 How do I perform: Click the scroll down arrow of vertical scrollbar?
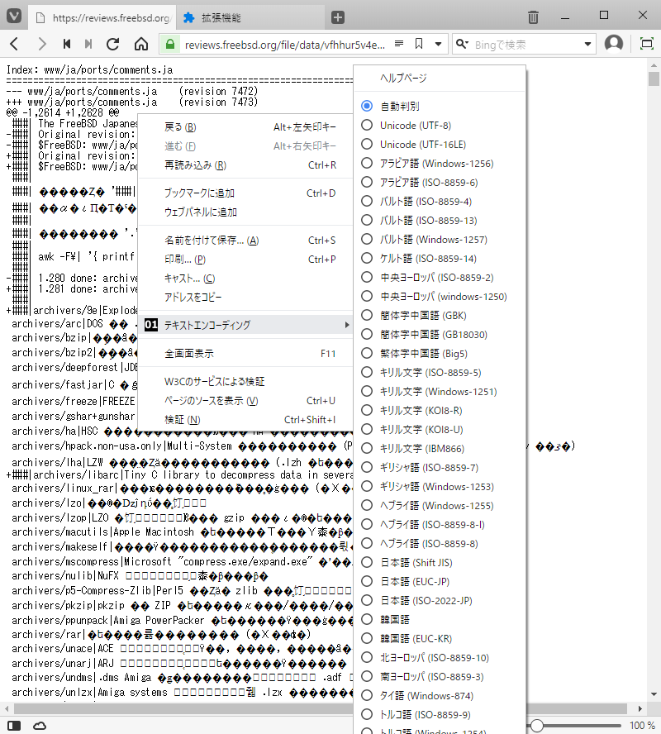click(654, 694)
